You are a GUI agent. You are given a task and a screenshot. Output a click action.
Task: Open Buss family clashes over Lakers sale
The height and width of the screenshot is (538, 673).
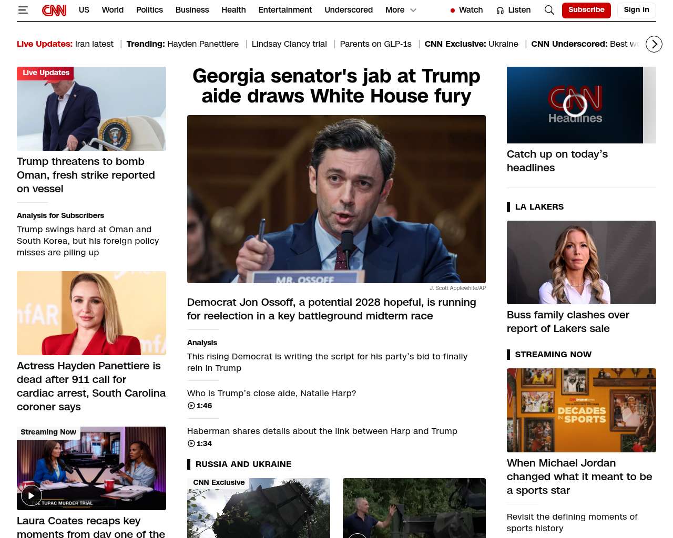click(x=568, y=322)
